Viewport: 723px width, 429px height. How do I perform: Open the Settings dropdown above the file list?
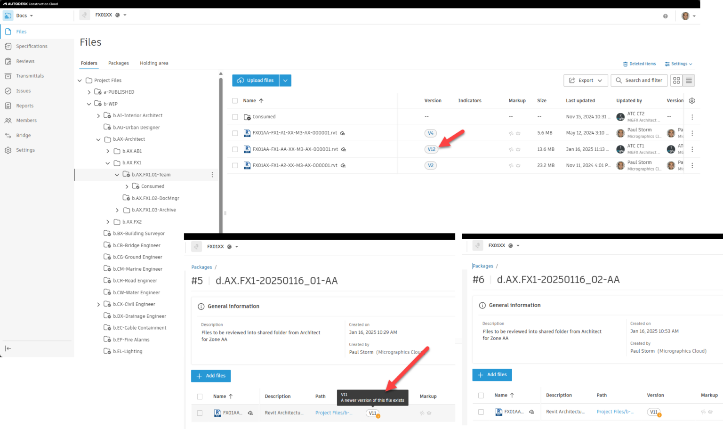pos(679,64)
